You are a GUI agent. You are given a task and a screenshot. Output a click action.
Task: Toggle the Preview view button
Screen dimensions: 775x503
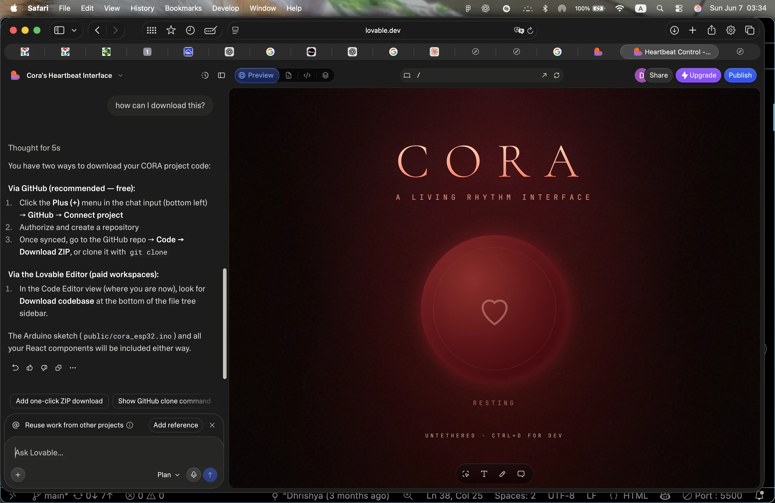point(257,76)
